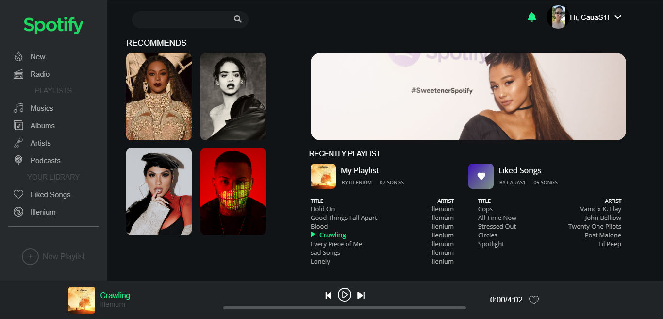
Task: Open Illenium in the sidebar library
Action: tap(43, 212)
